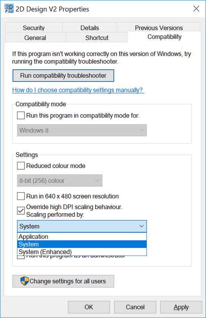This screenshot has height=318, width=206.
Task: Click Run compatibility troubleshooter button
Action: click(63, 76)
